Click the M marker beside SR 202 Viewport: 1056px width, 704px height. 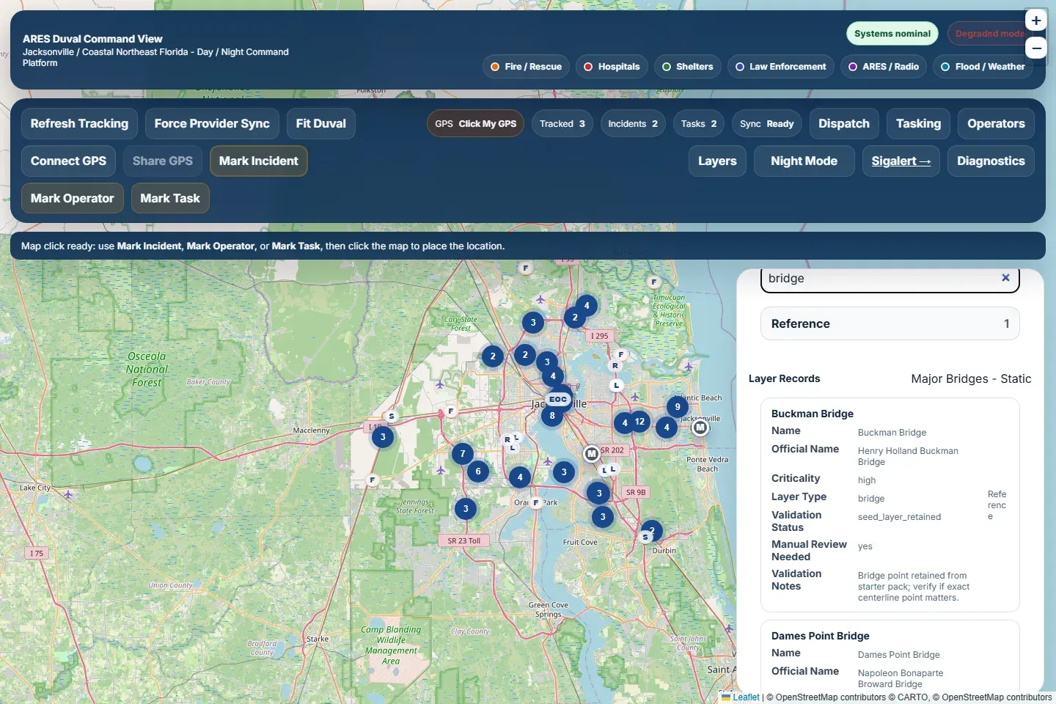(591, 454)
